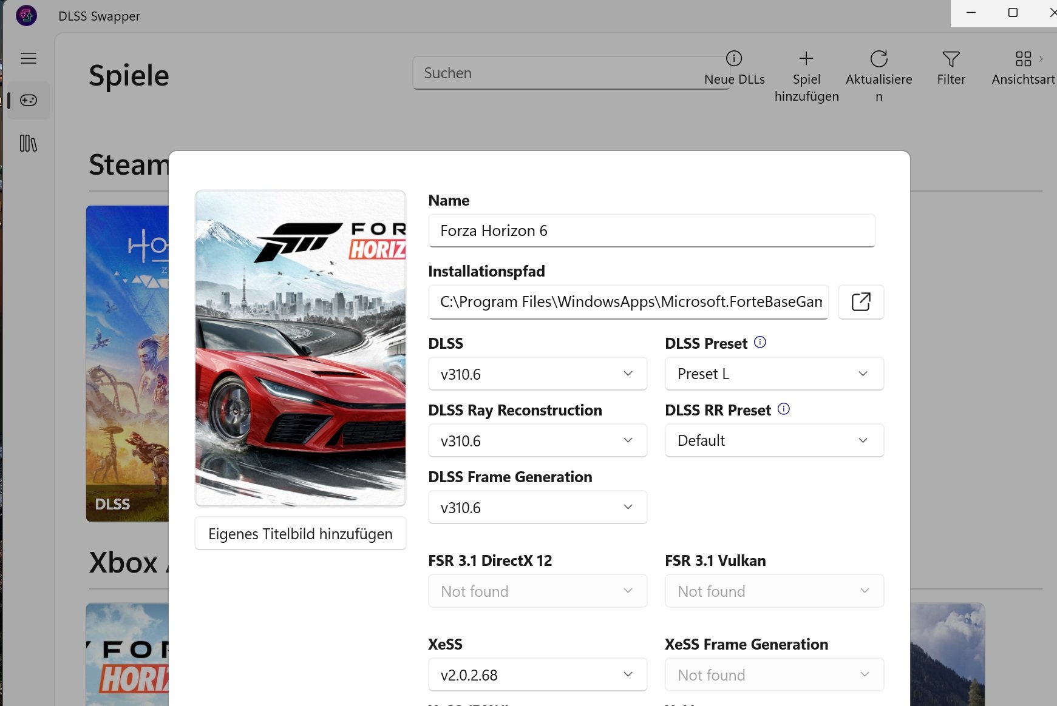This screenshot has height=706, width=1057.
Task: Click the DLSS Frame Generation label
Action: [x=510, y=477]
